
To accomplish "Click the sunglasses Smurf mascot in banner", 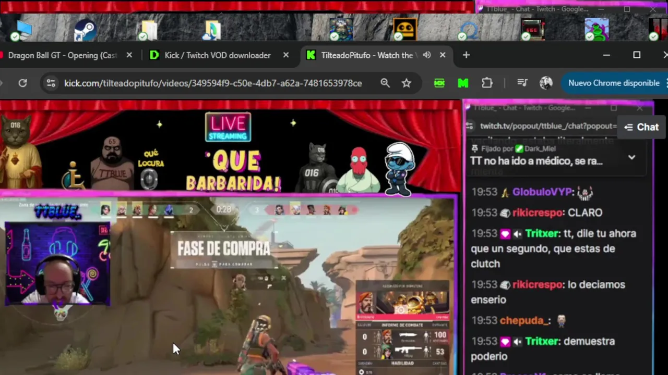I will click(400, 169).
